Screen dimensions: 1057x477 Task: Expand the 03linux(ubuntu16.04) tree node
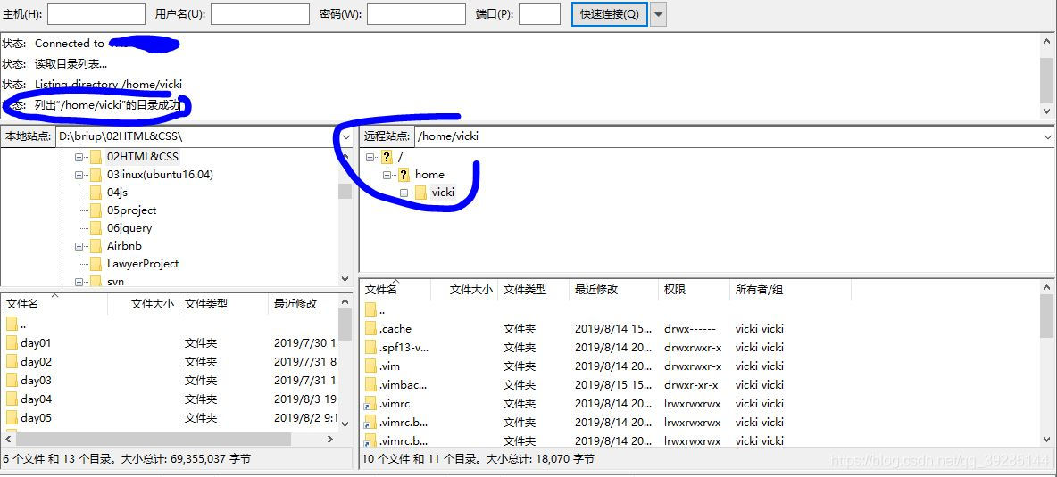79,175
